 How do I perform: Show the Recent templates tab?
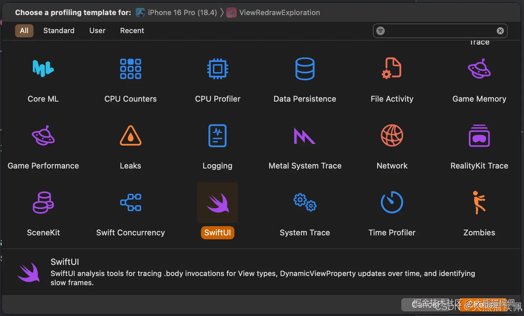pyautogui.click(x=132, y=30)
